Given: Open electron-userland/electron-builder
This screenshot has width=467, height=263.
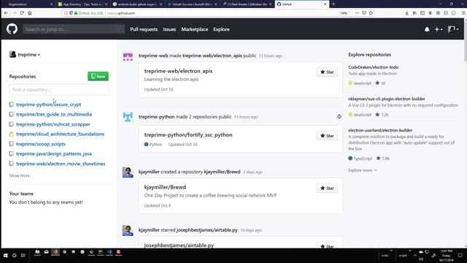Looking at the screenshot, I should click(380, 130).
